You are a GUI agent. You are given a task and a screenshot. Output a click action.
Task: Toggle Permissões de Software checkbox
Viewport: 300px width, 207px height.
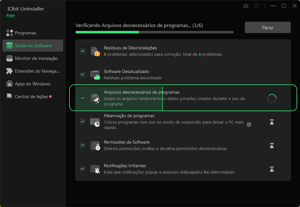pyautogui.click(x=83, y=145)
